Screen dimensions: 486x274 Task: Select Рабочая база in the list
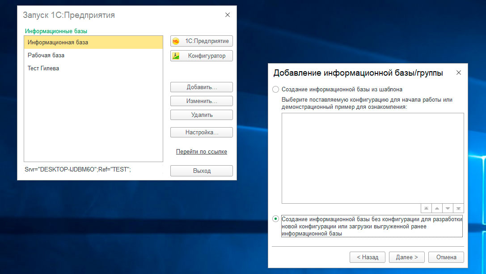pos(93,55)
